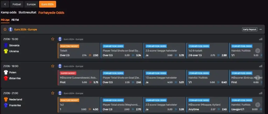268x114 pixels.
Task: Click the Euro 2024 league logo in header
Action: 10,29
